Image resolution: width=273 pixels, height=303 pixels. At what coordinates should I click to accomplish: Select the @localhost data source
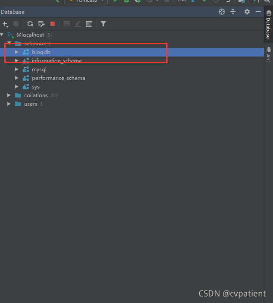pyautogui.click(x=30, y=35)
